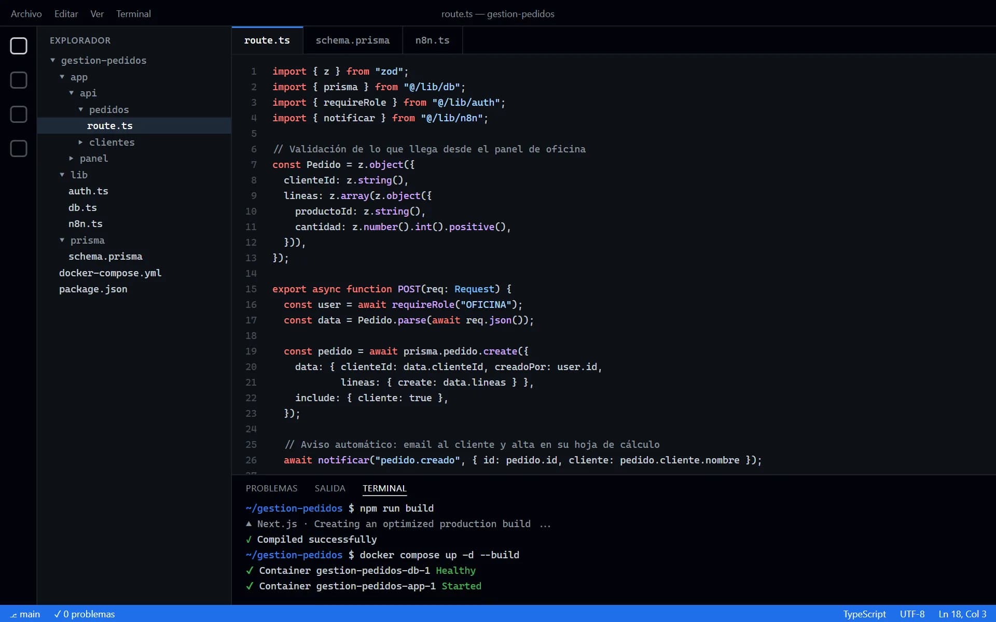Switch to the schema.prisma editor tab
This screenshot has height=622, width=996.
point(353,40)
